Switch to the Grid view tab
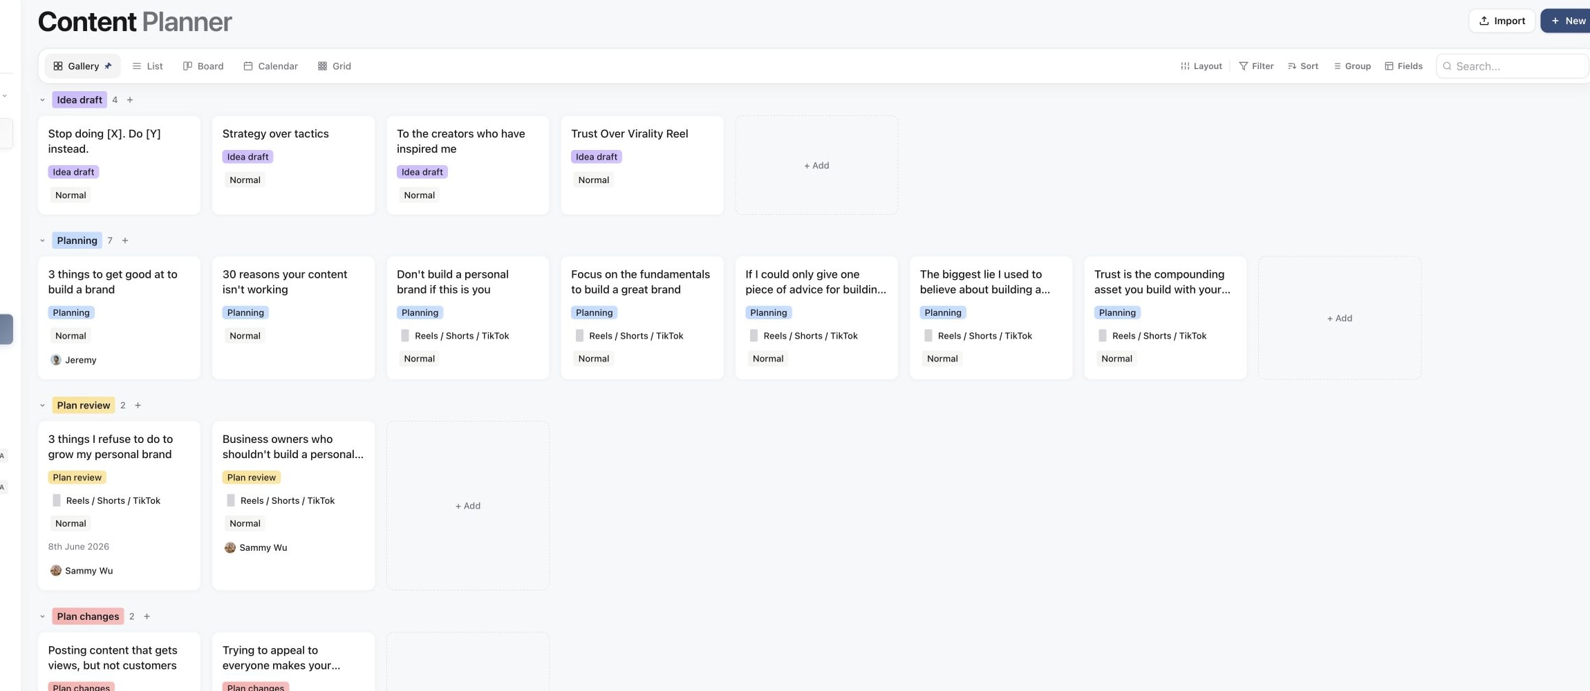 pos(335,66)
